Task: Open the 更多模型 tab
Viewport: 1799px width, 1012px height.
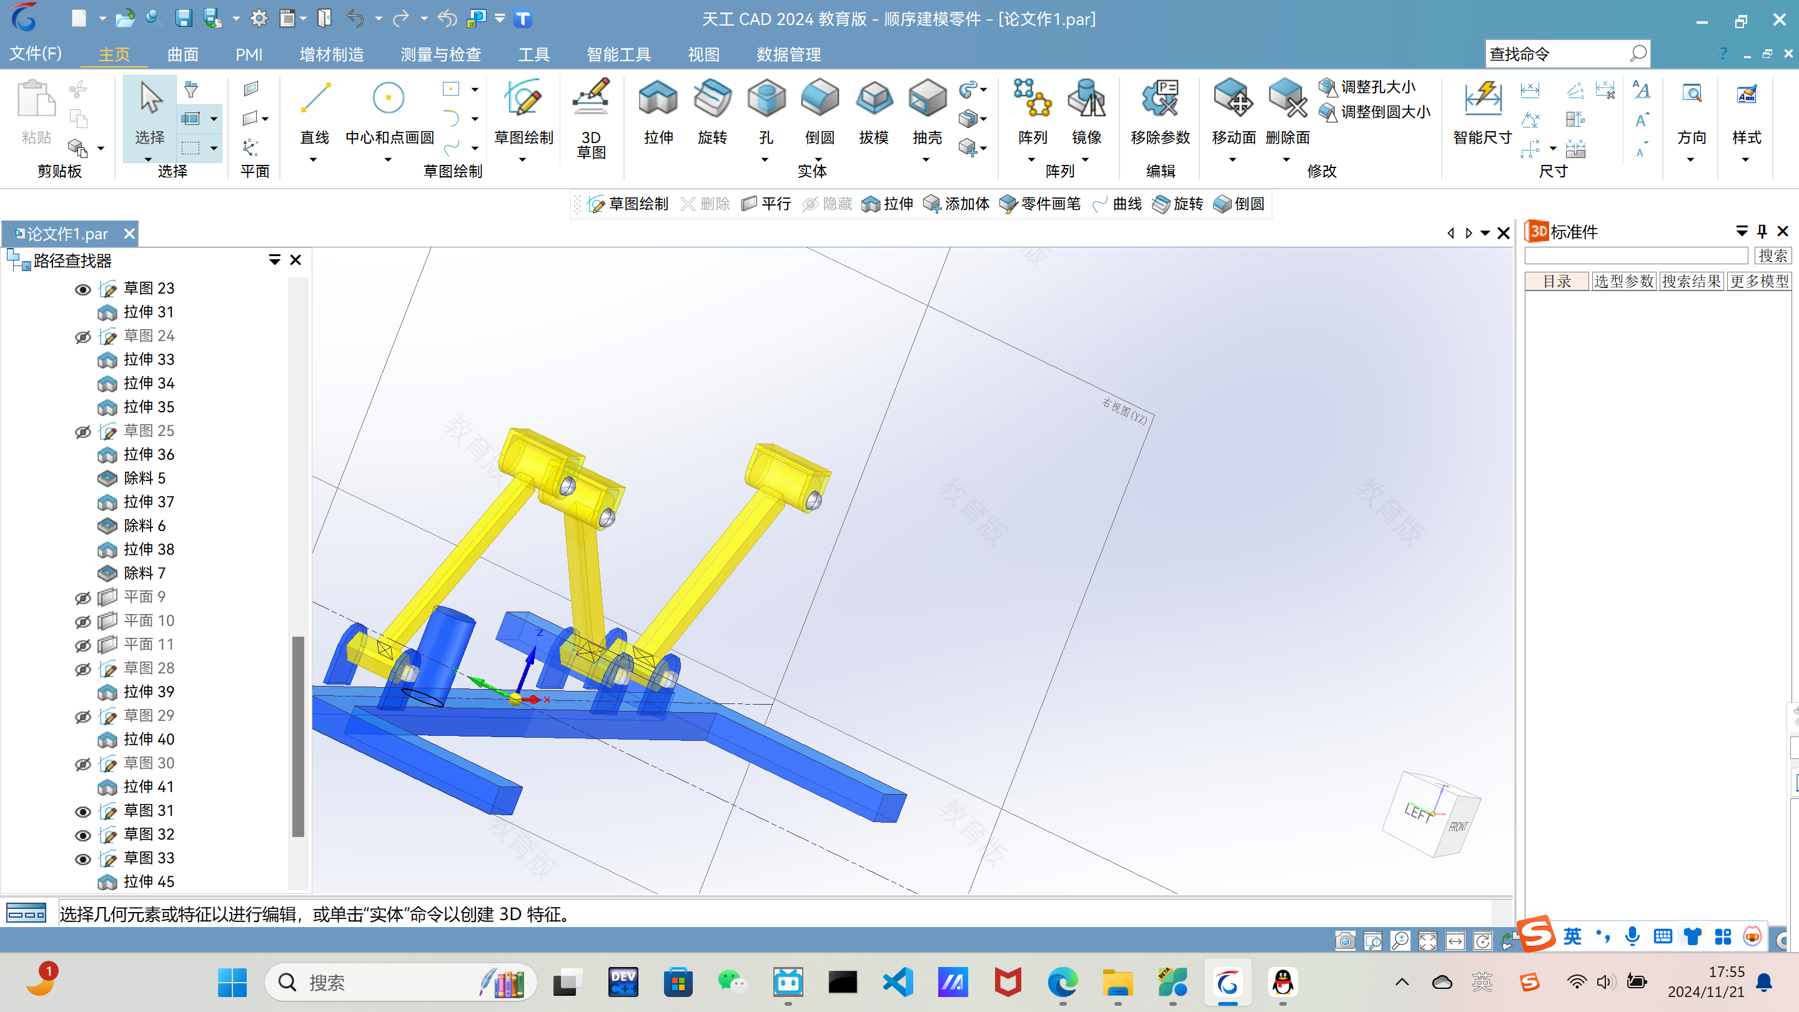Action: (x=1759, y=282)
